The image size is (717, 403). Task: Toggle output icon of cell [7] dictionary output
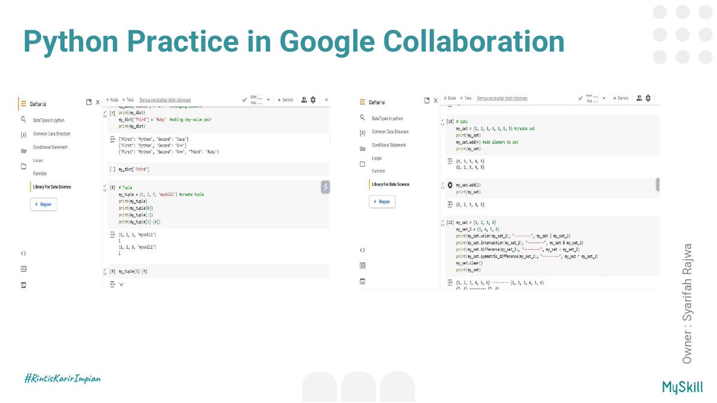(112, 139)
